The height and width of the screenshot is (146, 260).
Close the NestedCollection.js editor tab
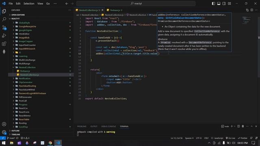click(x=102, y=10)
